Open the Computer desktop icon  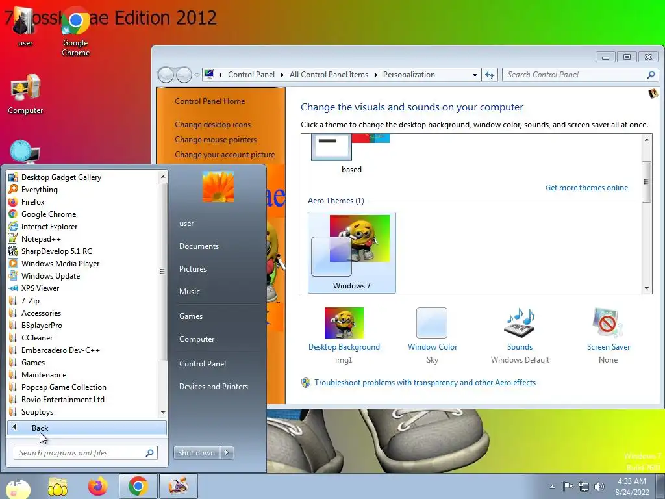coord(25,94)
